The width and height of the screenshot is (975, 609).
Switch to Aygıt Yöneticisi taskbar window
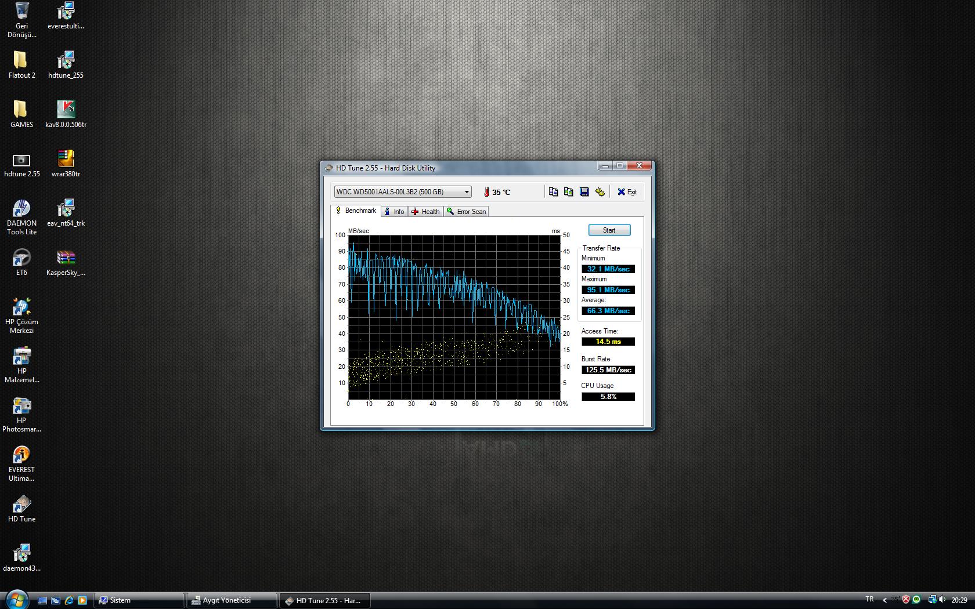point(232,600)
